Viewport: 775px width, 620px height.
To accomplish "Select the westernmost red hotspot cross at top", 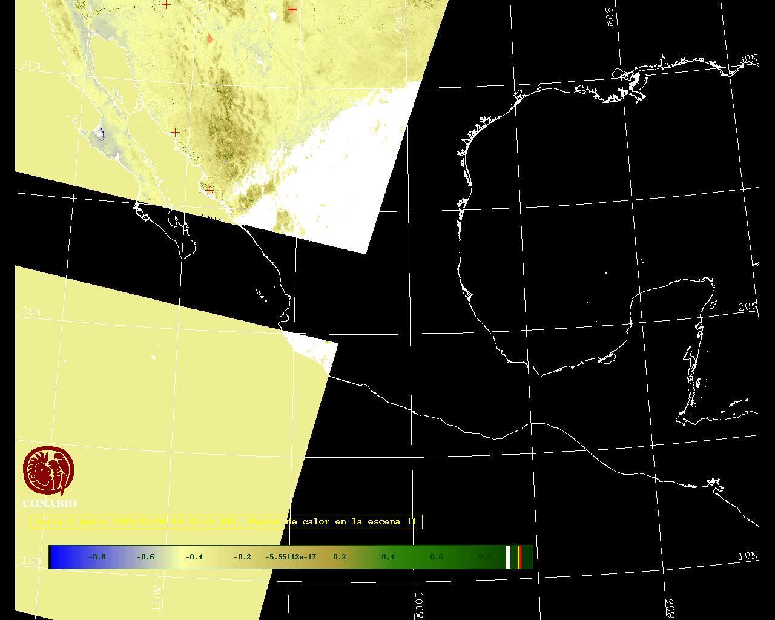I will (166, 4).
